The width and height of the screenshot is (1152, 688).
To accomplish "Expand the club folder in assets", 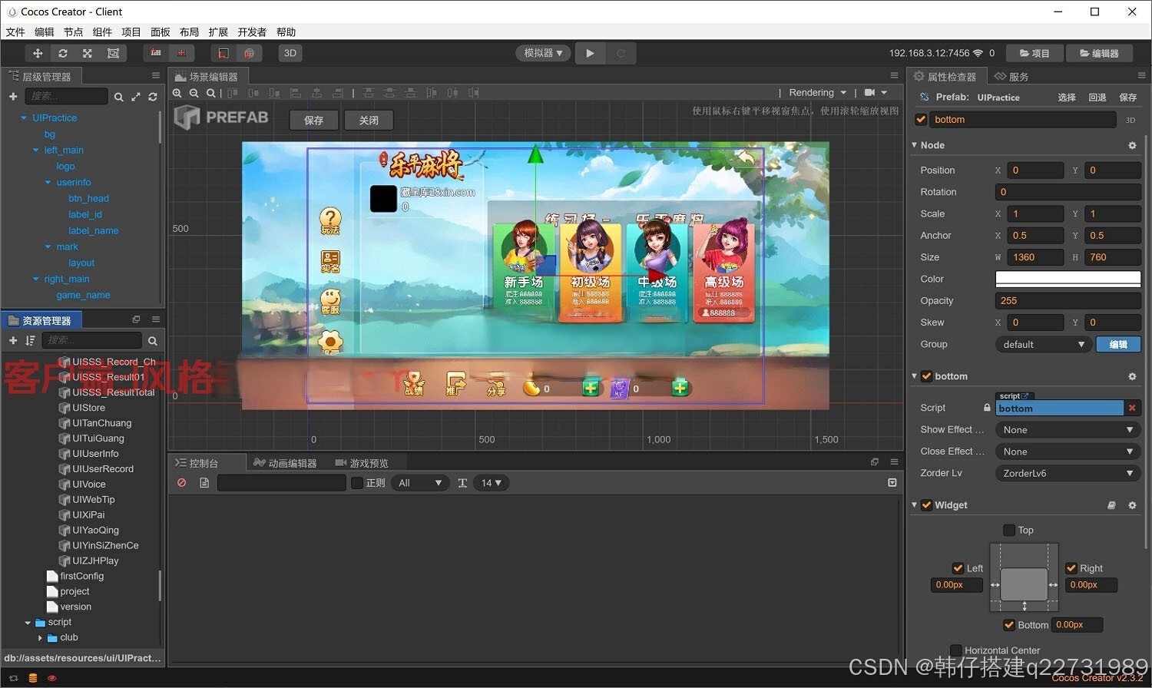I will [x=40, y=637].
